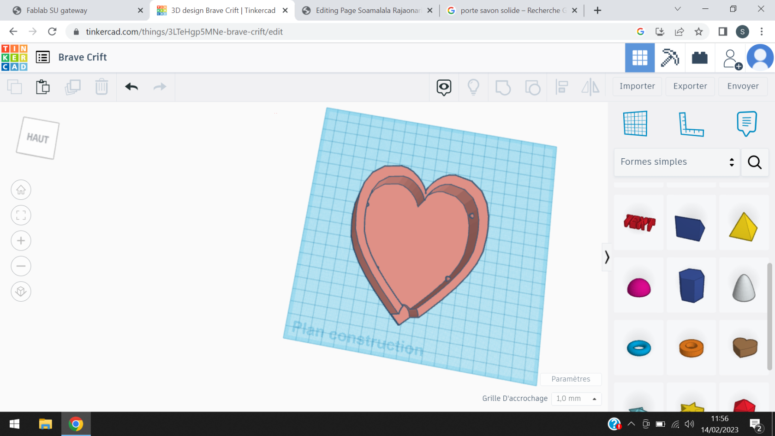The height and width of the screenshot is (436, 775).
Task: Select the ruler tool
Action: [x=691, y=124]
